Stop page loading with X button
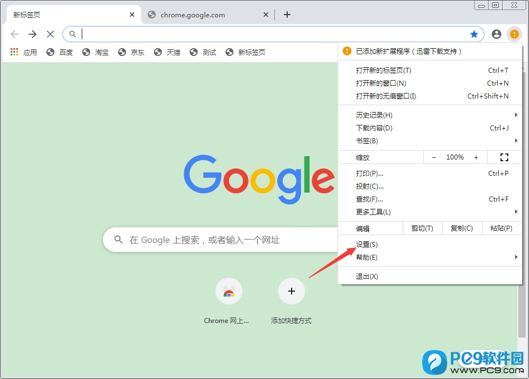The image size is (529, 379). pyautogui.click(x=50, y=34)
